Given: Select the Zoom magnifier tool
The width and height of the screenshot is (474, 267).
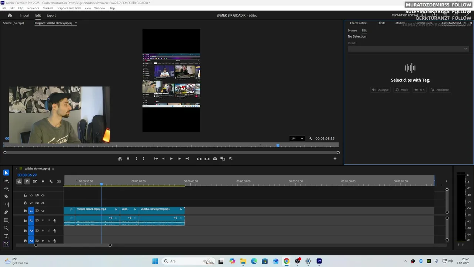Looking at the screenshot, I should 6,228.
